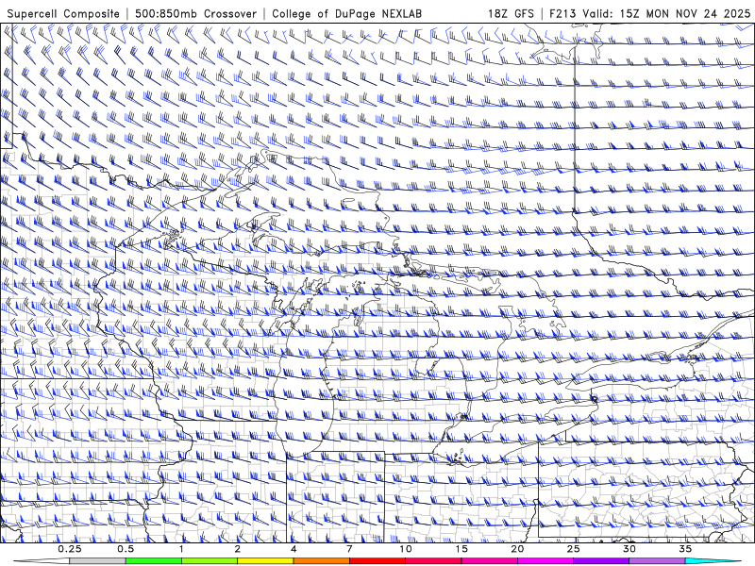Select the crimson 10–15 colorbar segment
755x566 pixels.
(x=433, y=561)
